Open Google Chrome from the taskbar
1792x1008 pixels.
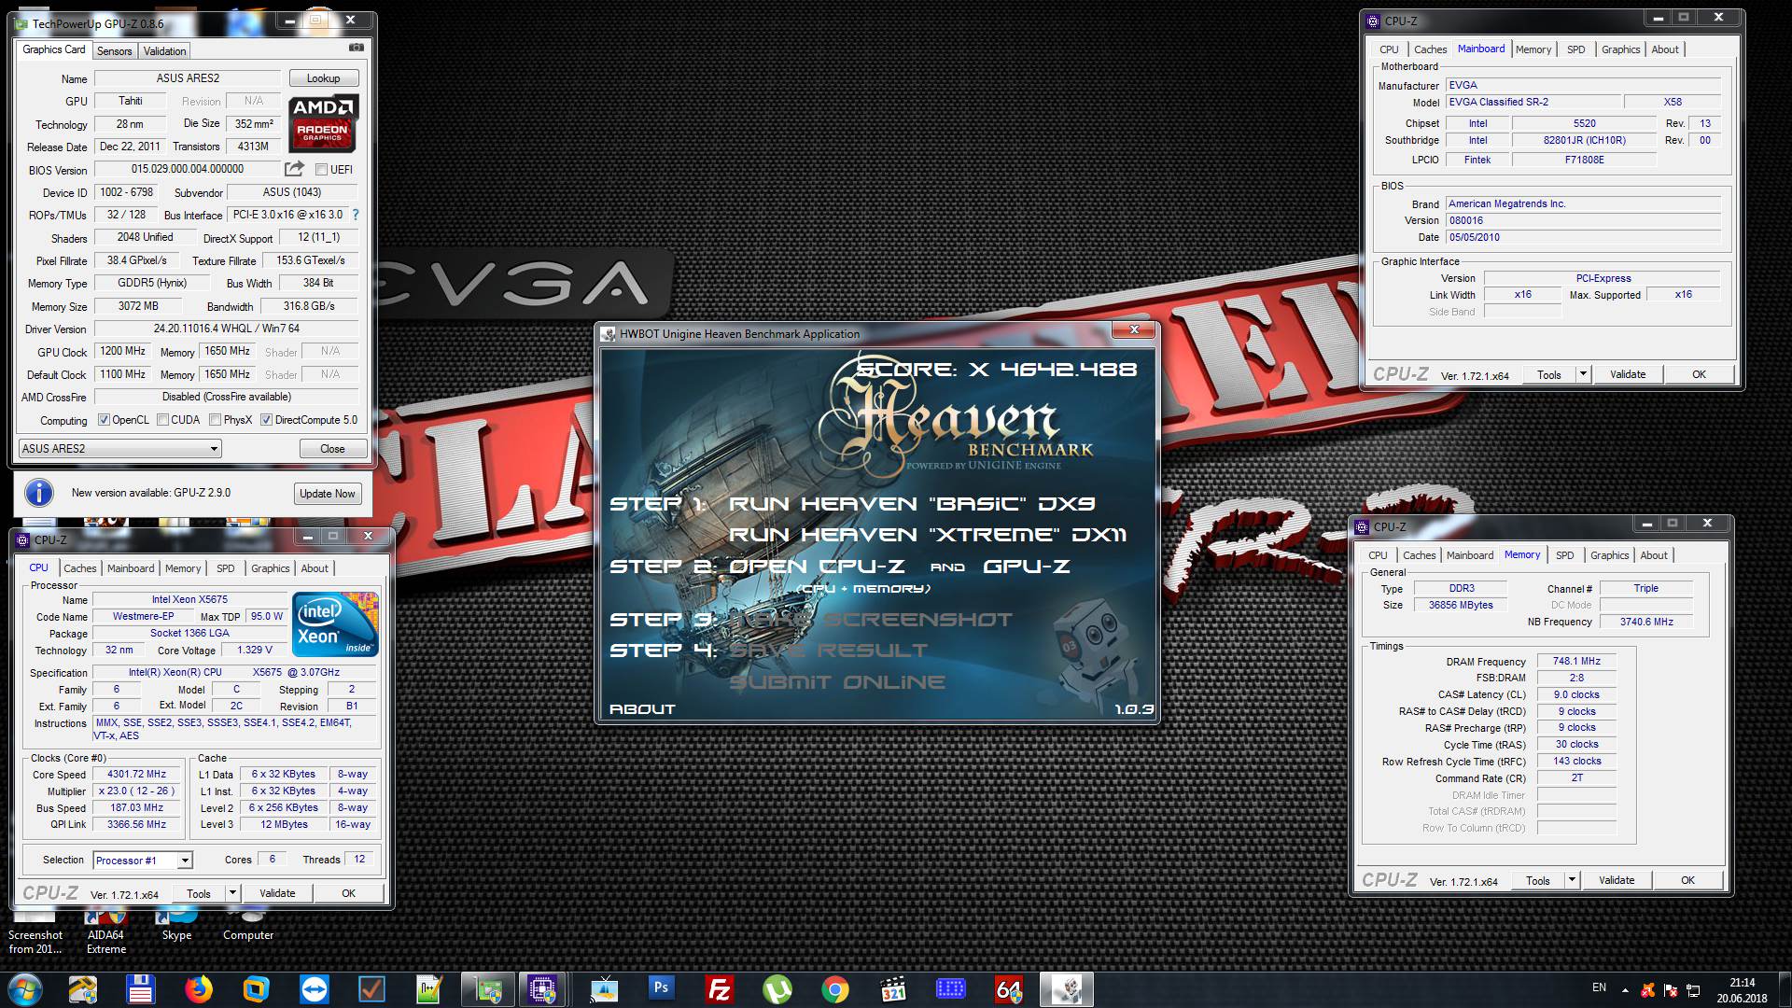point(835,989)
